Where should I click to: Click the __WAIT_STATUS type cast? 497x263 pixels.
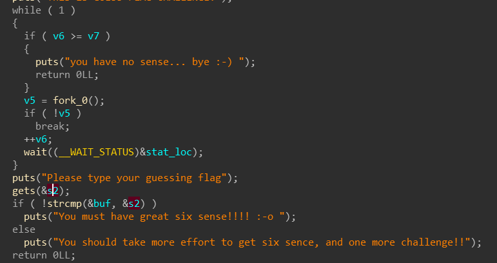point(96,152)
